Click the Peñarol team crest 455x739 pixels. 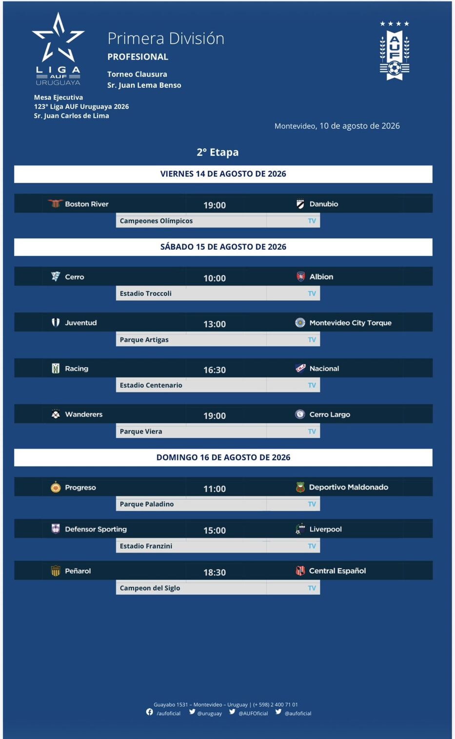56,571
